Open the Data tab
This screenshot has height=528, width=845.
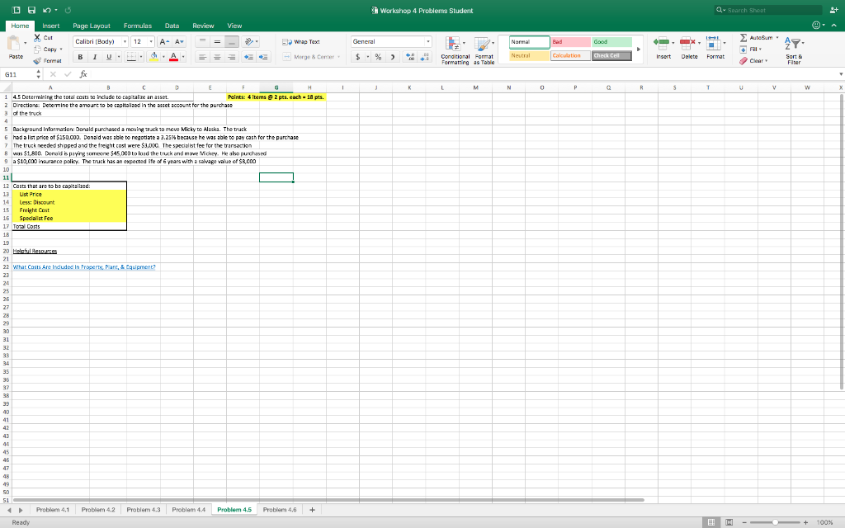pos(172,26)
